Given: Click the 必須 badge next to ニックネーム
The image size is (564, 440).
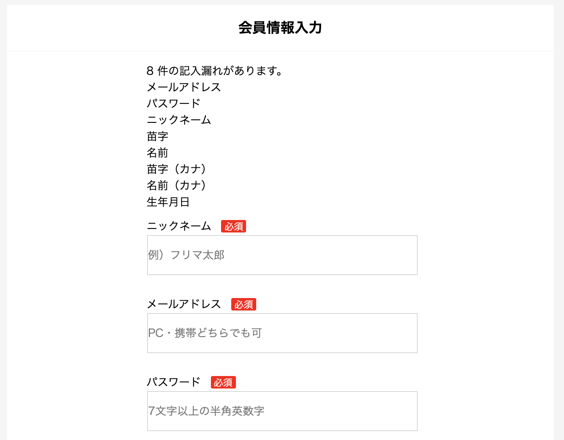Looking at the screenshot, I should click(234, 226).
